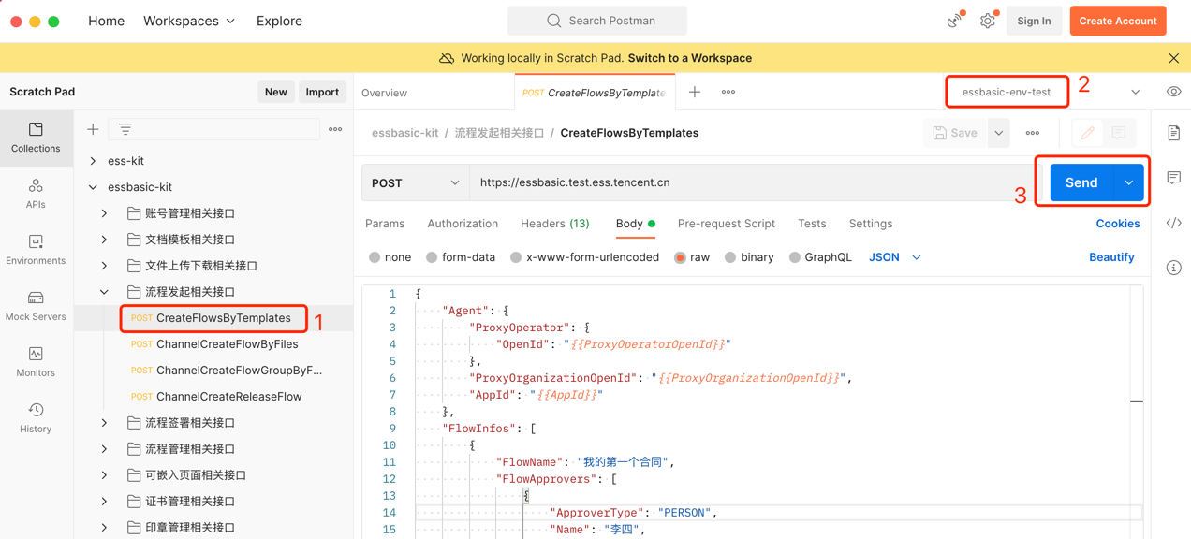
Task: Open the documentation icon in right sidebar
Action: tap(1173, 133)
